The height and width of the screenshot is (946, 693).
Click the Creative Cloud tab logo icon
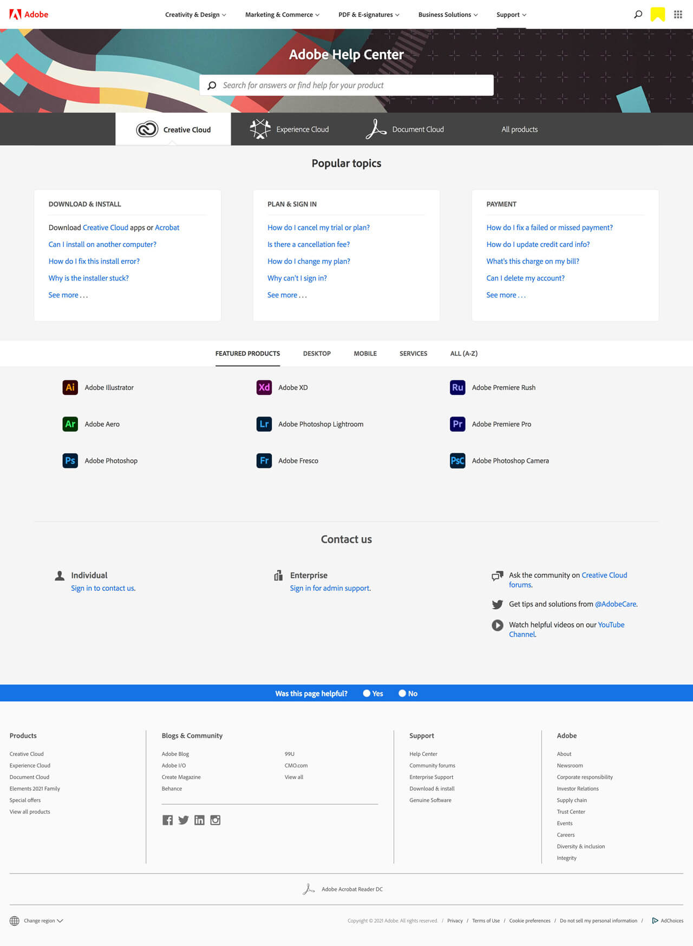147,129
